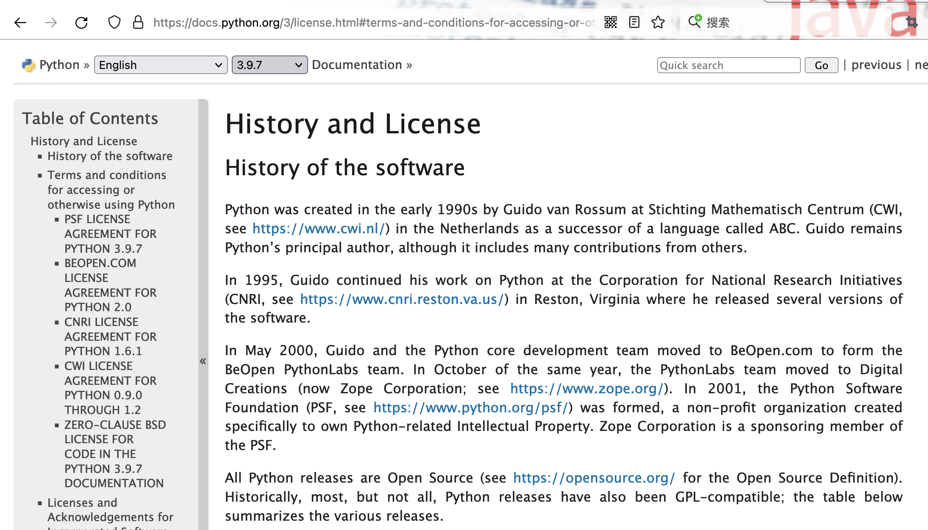Click the Python logo icon
Image resolution: width=928 pixels, height=530 pixels.
point(28,65)
